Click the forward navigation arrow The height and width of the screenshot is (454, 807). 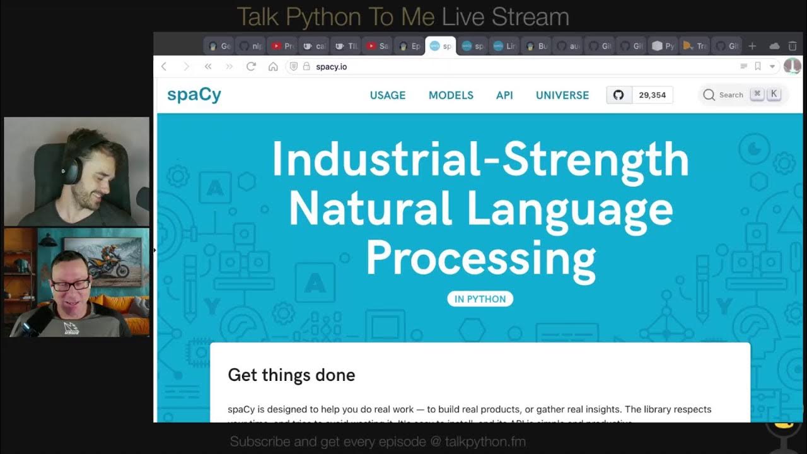tap(186, 66)
